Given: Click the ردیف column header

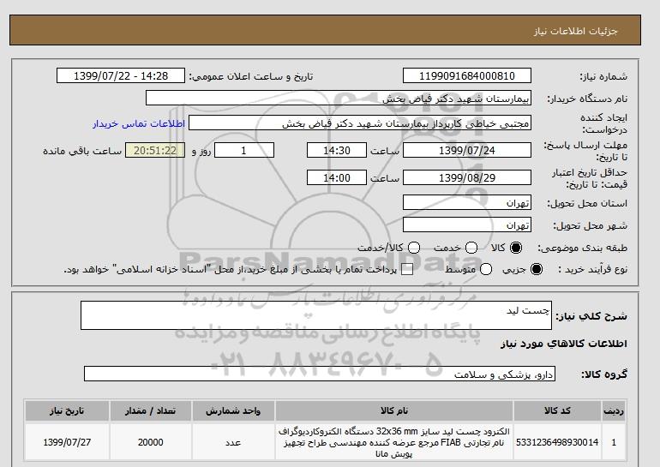Looking at the screenshot, I should 614,410.
